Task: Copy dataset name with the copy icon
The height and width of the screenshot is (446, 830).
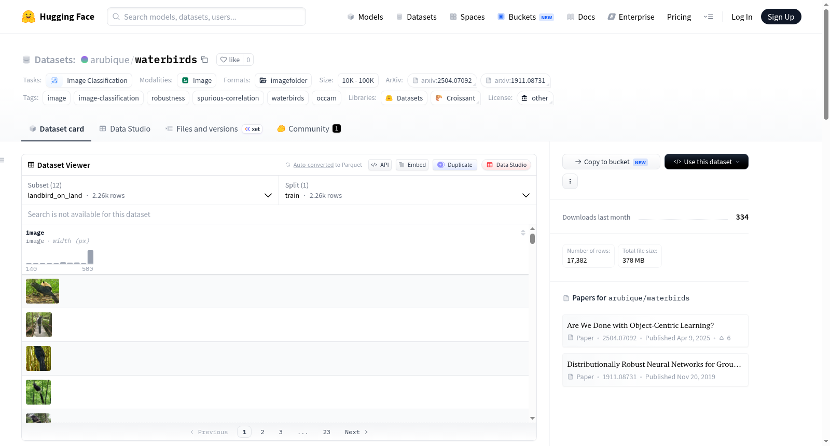Action: click(204, 60)
